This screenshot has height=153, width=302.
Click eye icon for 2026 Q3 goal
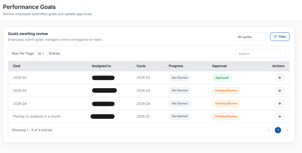[x=279, y=91]
